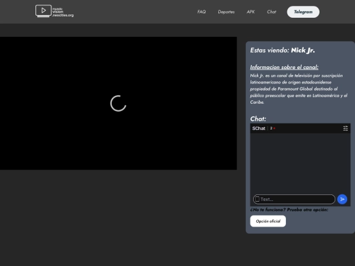The width and height of the screenshot is (355, 266).
Task: Click the loading video player
Action: point(118,103)
